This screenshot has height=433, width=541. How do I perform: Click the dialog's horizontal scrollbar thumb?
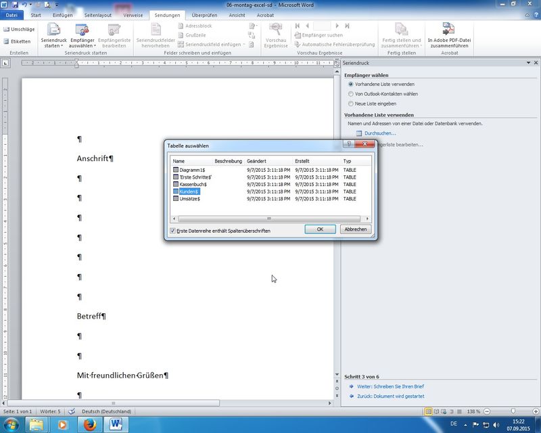pos(268,219)
